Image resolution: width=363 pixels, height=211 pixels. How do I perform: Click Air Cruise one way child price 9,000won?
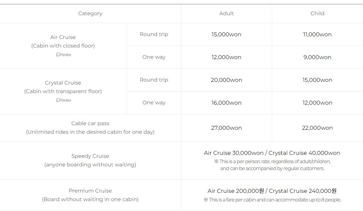pos(317,57)
